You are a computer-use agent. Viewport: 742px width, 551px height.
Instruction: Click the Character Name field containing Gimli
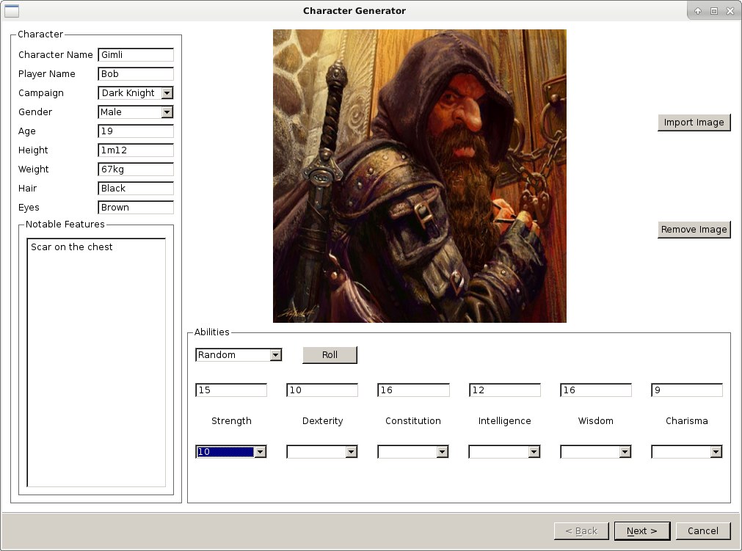pyautogui.click(x=136, y=55)
